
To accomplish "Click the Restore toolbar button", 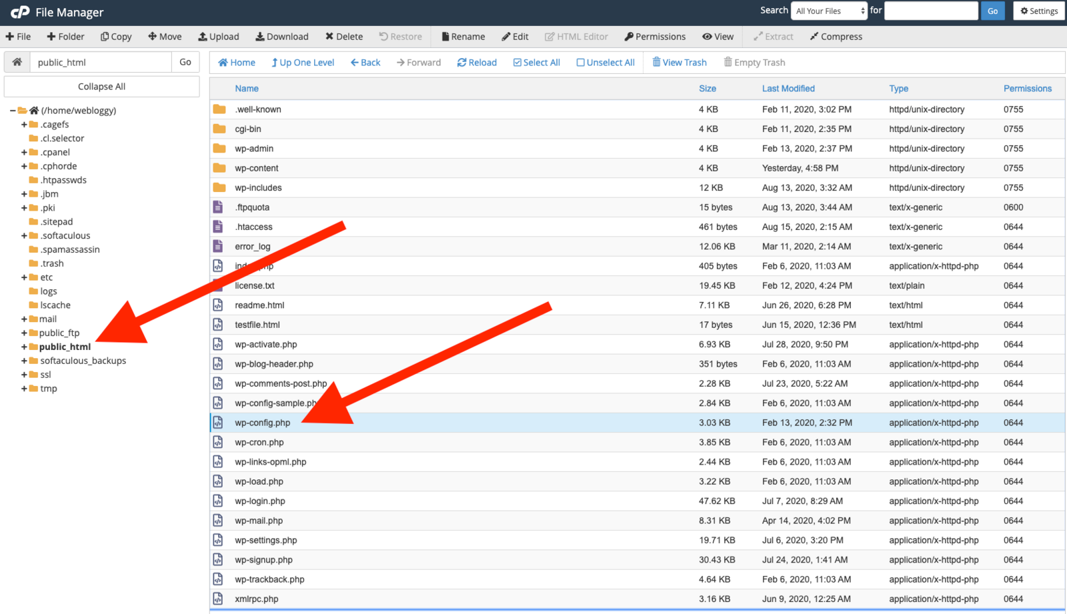I will (401, 37).
